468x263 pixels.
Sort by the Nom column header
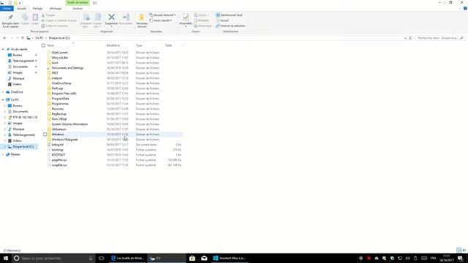click(x=50, y=45)
